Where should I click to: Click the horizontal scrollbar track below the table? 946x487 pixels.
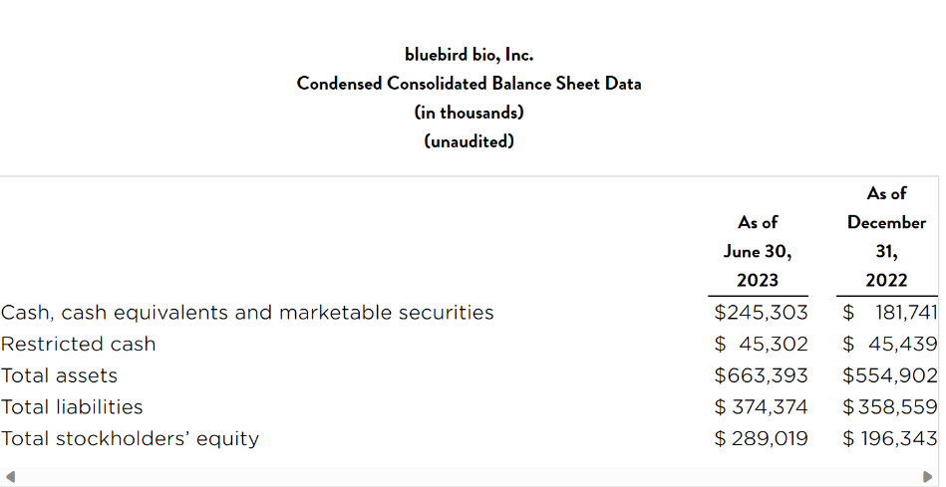tap(469, 475)
